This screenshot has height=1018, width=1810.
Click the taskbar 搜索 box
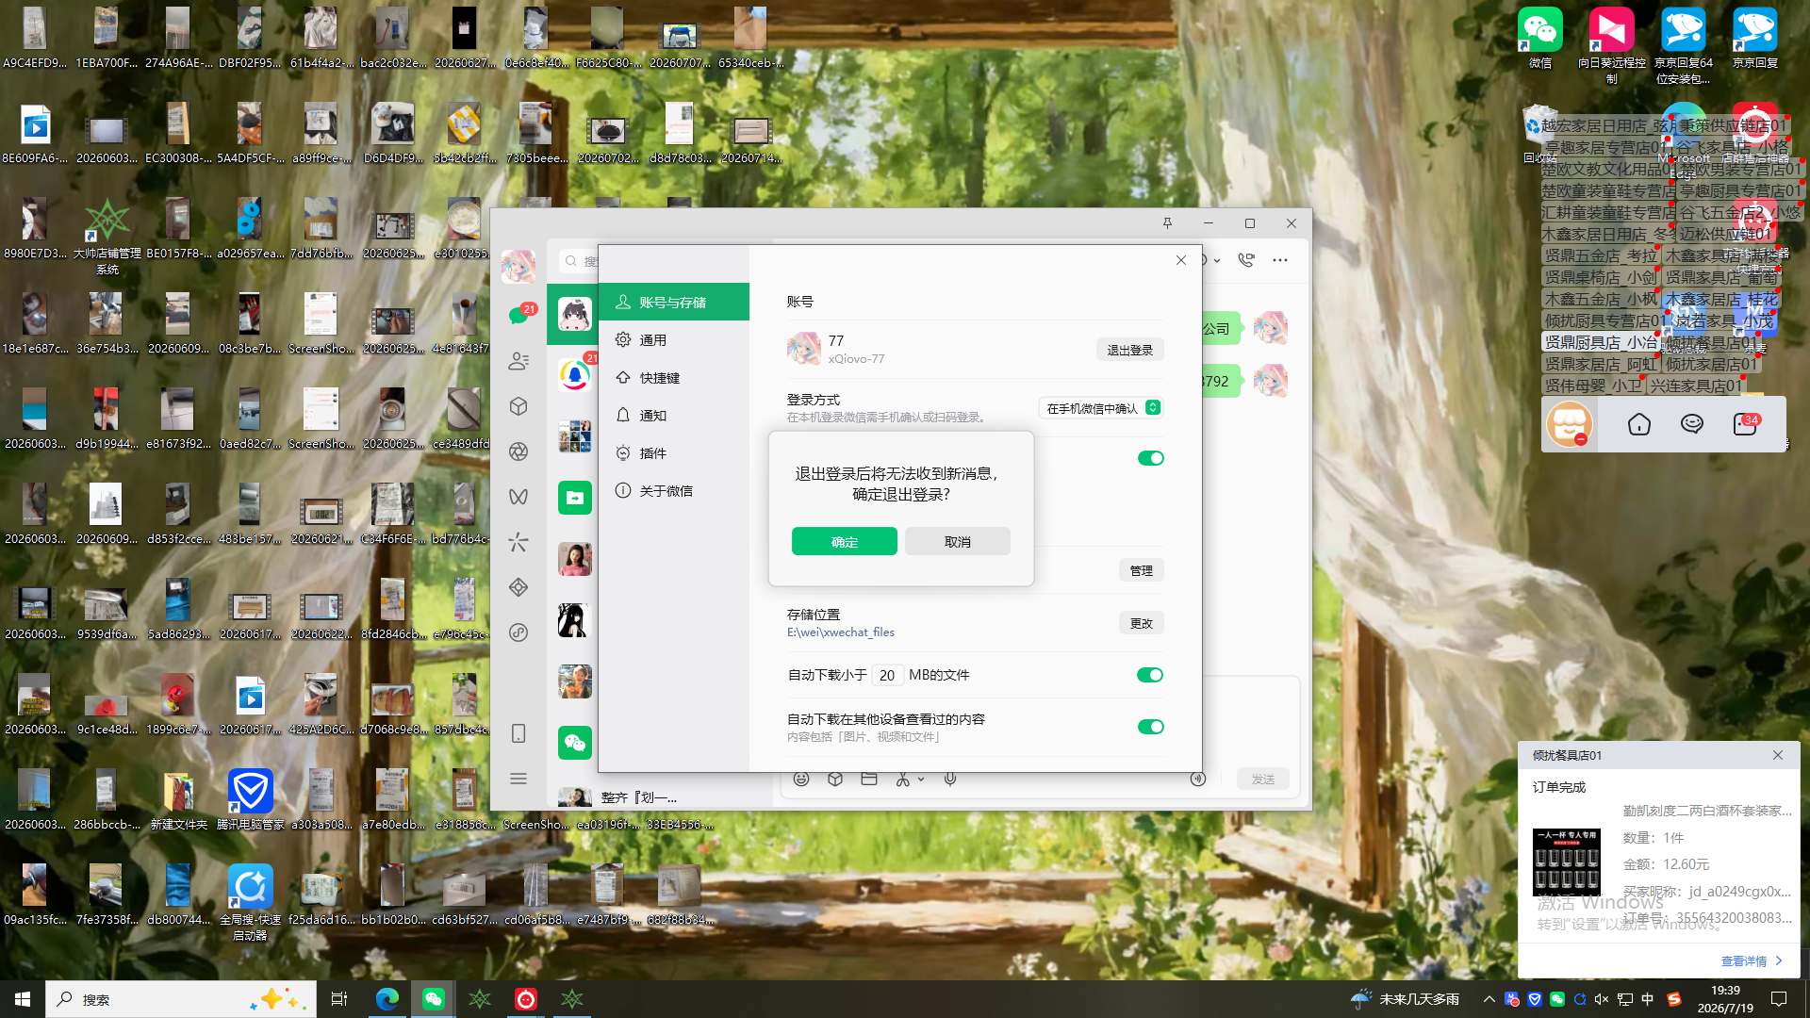pos(181,999)
